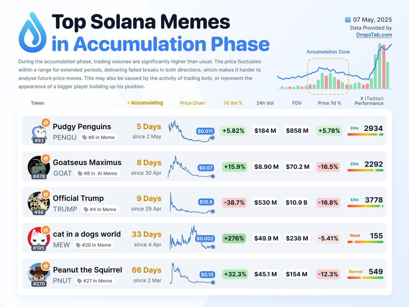
Task: Click the fire badge on Pudgy Penguins
Action: pos(46,122)
